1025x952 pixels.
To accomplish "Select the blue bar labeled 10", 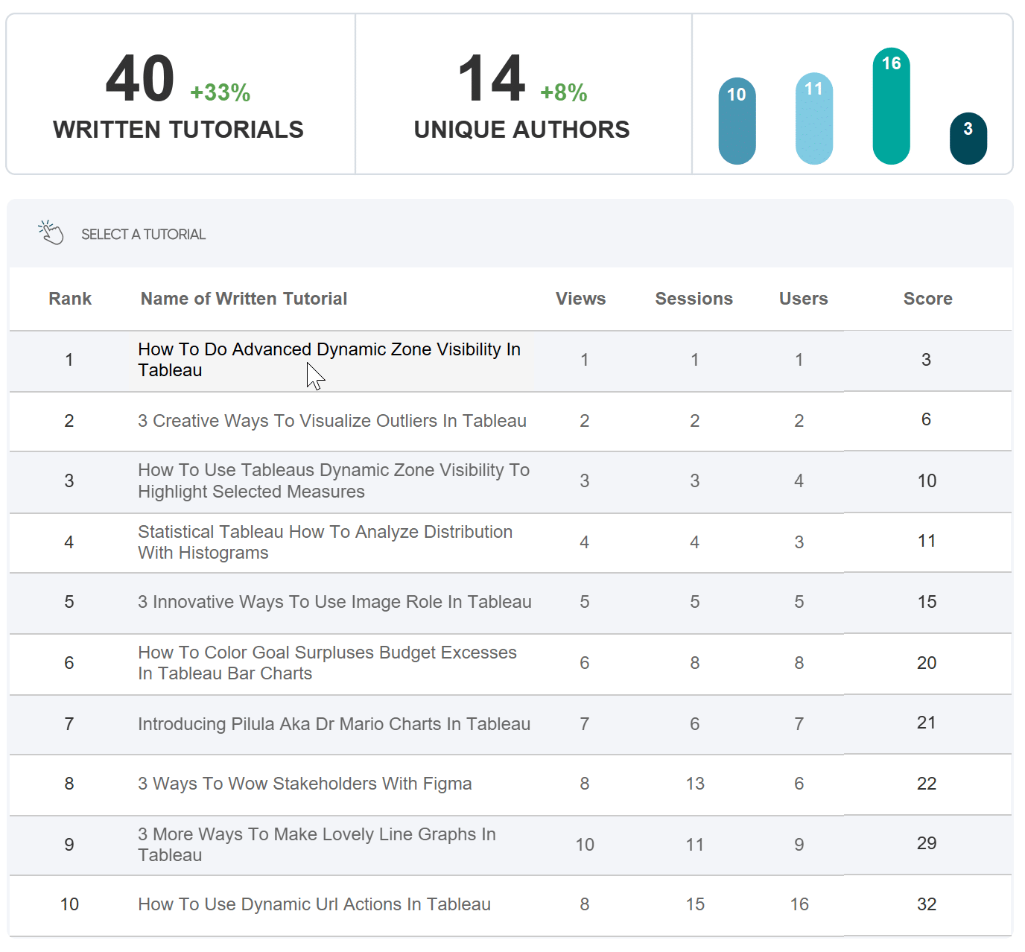I will [737, 121].
